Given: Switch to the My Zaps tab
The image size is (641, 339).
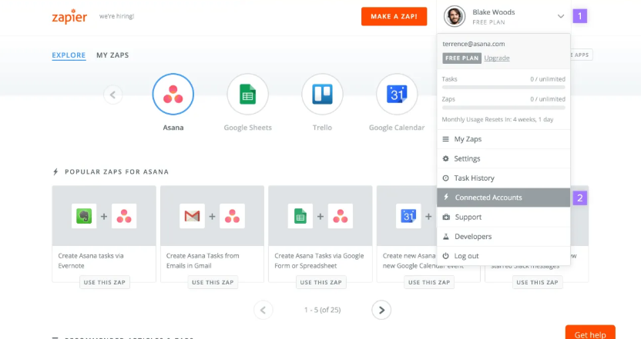Looking at the screenshot, I should [x=112, y=55].
